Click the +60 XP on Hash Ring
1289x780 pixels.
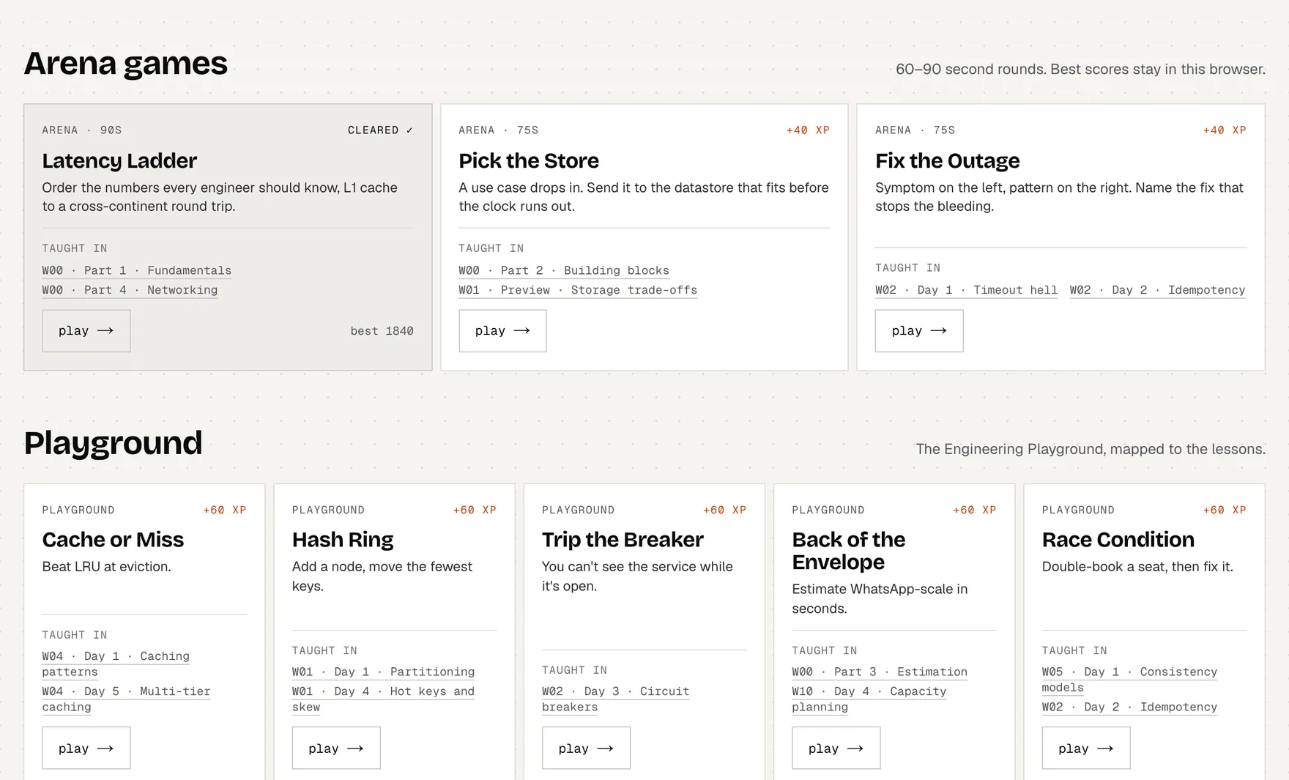(x=475, y=510)
